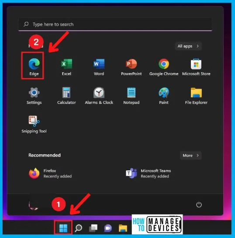Open the Settings gear app
Image resolution: width=235 pixels, height=238 pixels.
[x=34, y=95]
